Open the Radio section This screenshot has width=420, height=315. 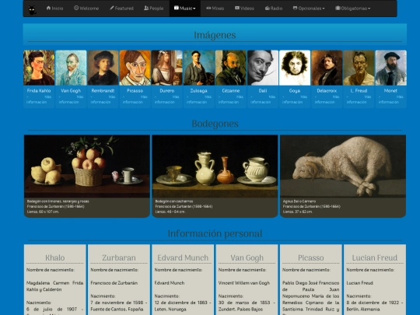point(274,9)
